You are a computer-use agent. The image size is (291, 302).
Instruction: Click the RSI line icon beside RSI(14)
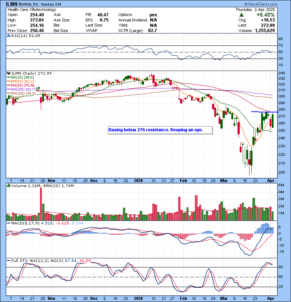pos(8,36)
